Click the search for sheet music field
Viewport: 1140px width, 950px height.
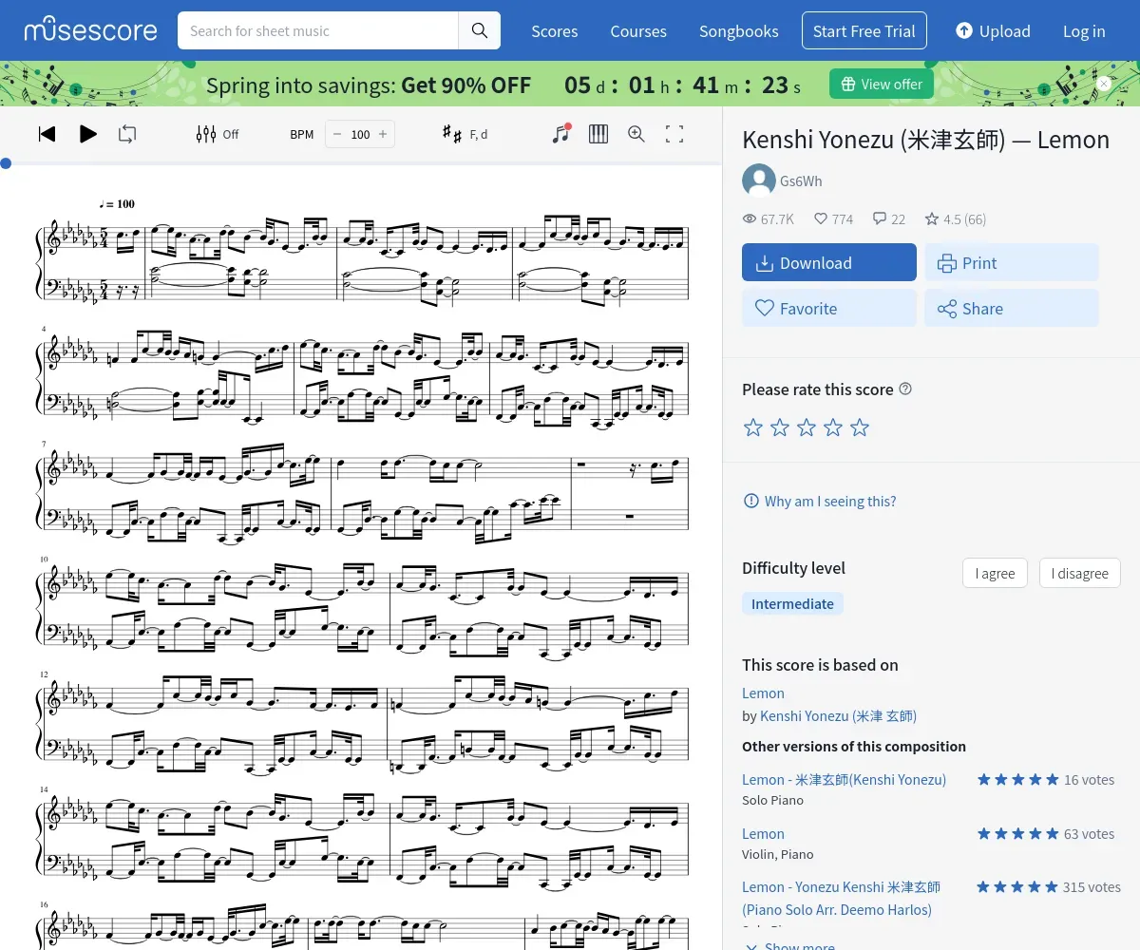coord(318,30)
